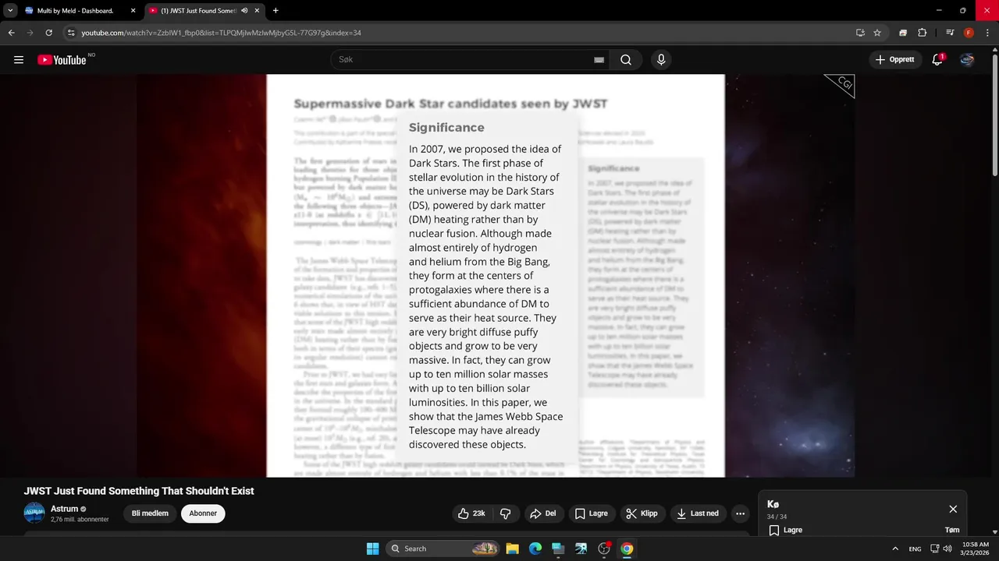Viewport: 999px width, 561px height.
Task: Bookmark this page with star icon
Action: point(877,33)
